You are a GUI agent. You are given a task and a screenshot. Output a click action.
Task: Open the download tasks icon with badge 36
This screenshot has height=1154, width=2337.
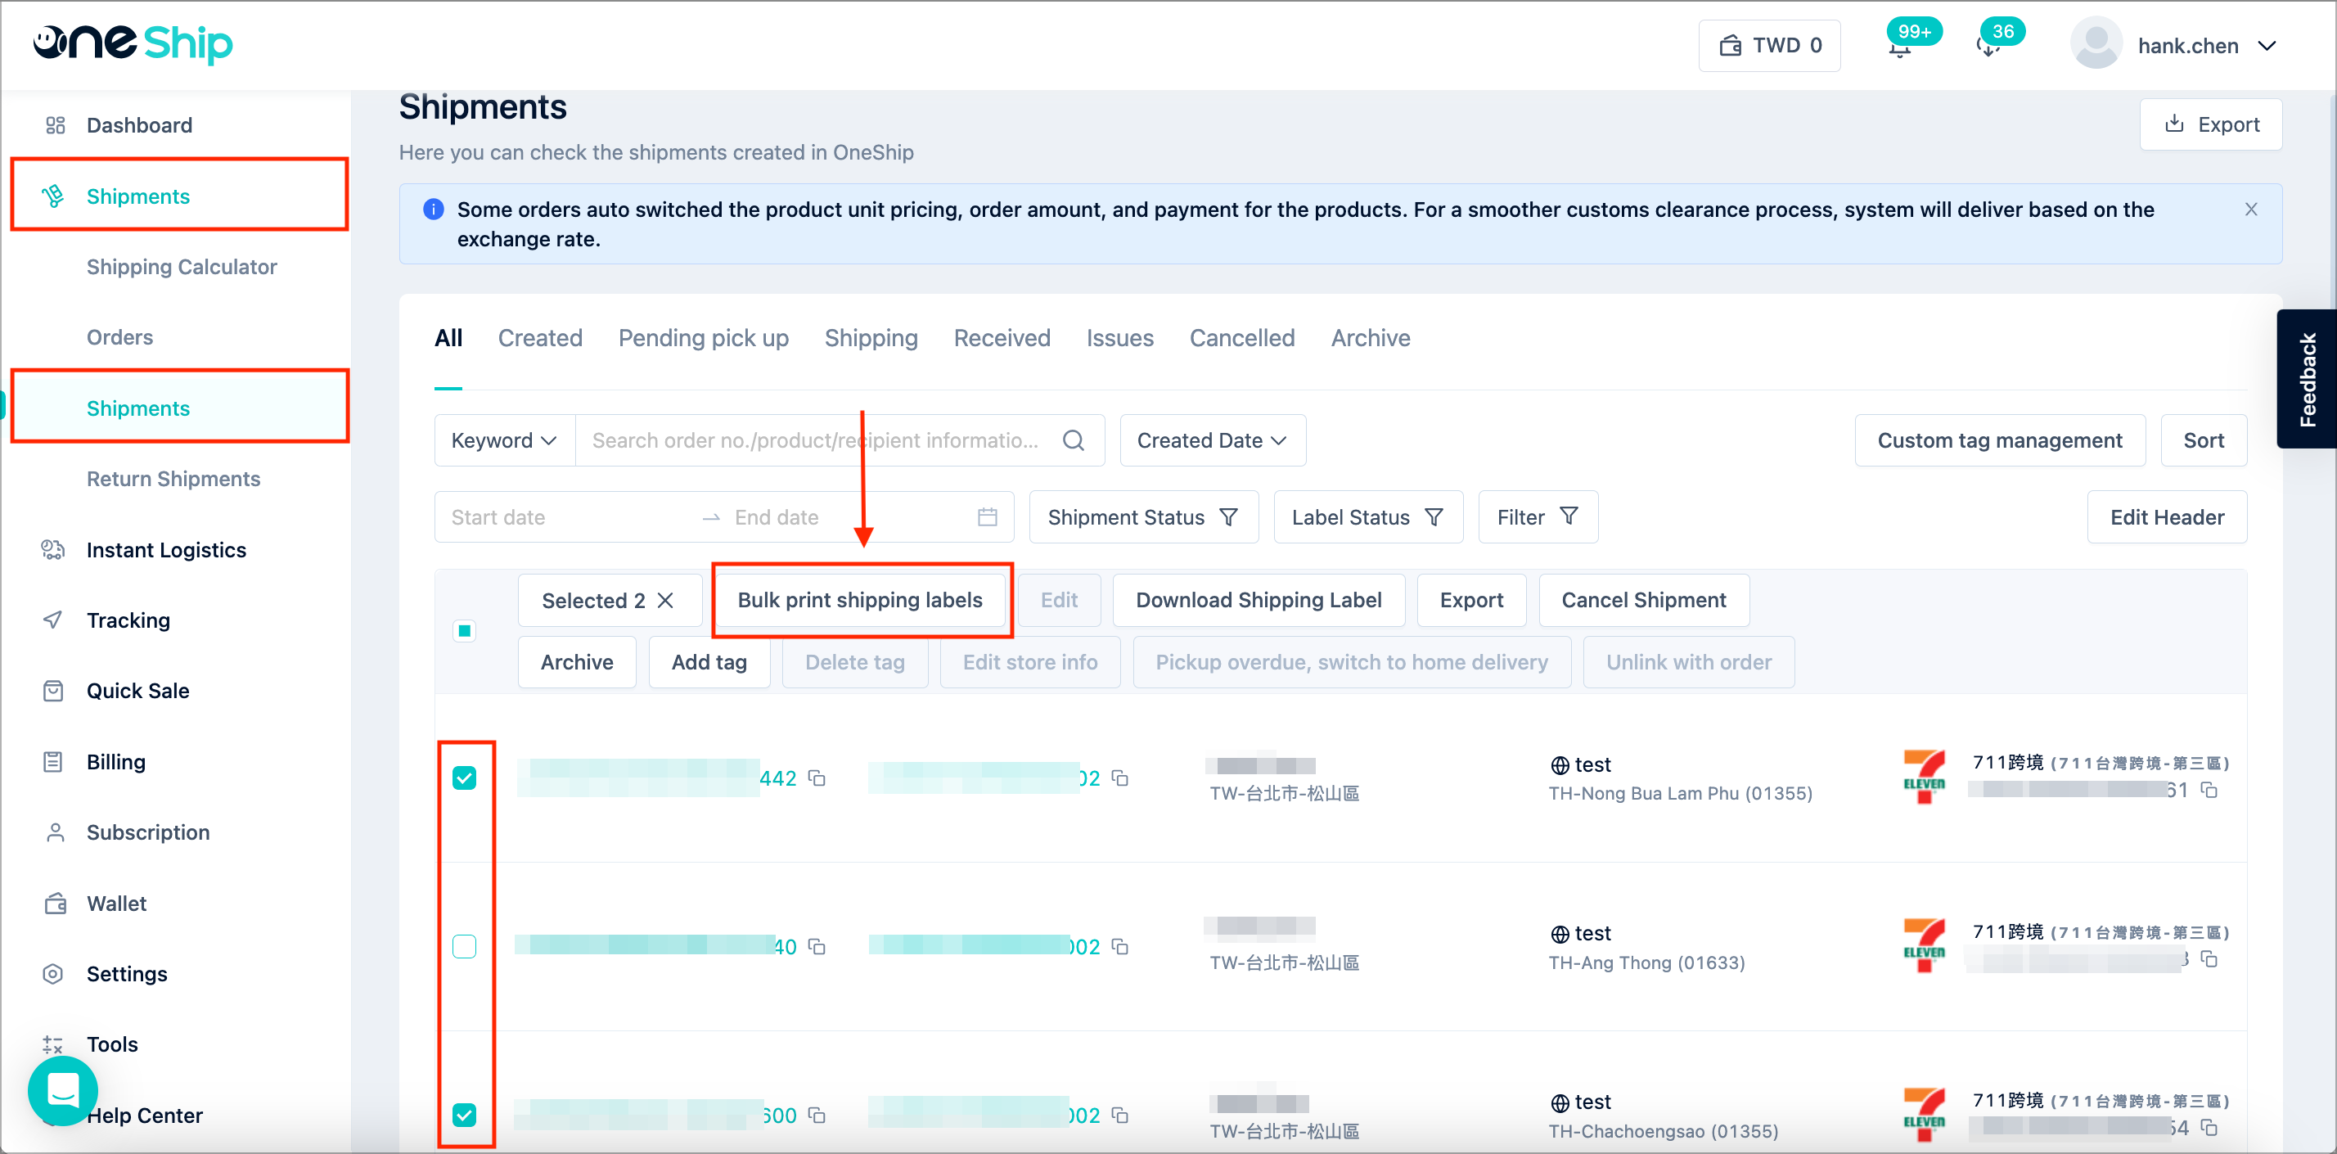click(1988, 47)
